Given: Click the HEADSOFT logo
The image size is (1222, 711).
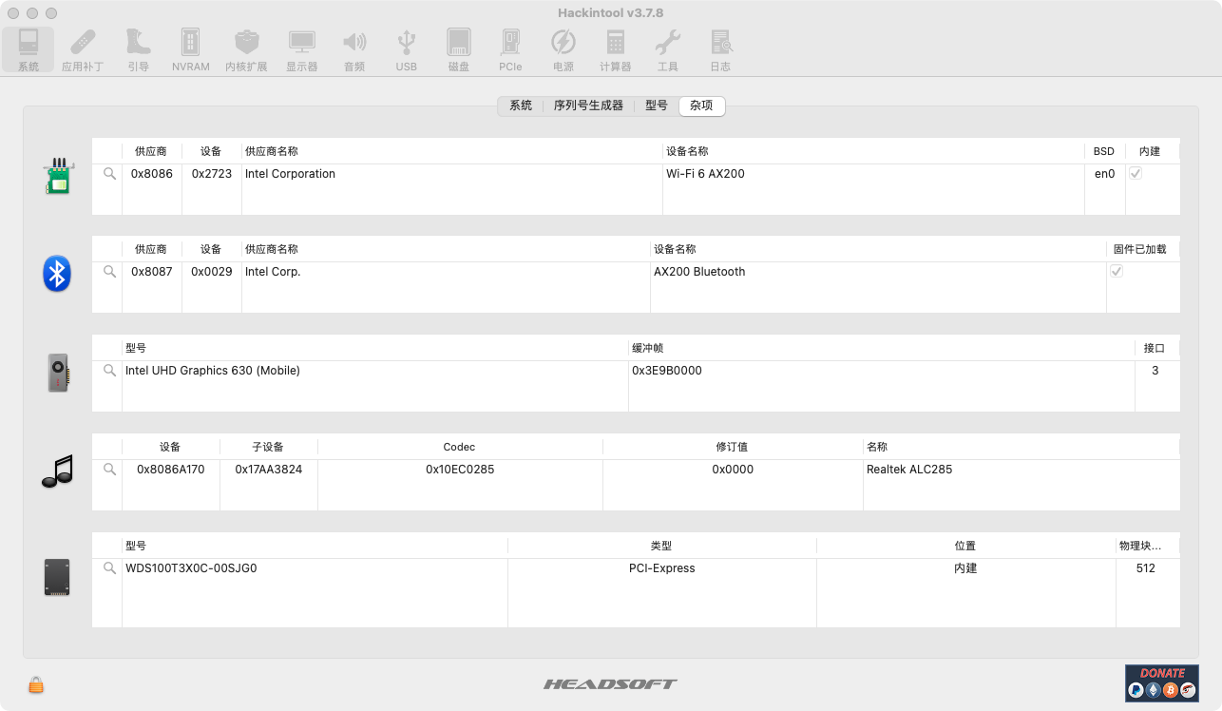Looking at the screenshot, I should (610, 684).
